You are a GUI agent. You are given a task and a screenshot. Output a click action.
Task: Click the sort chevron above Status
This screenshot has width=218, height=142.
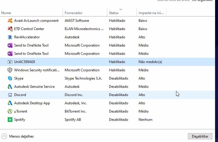tap(121, 9)
